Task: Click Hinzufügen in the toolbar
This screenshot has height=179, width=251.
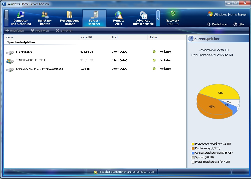Action: 15,31
